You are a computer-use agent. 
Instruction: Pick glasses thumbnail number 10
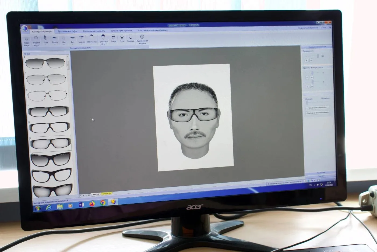pos(51,159)
